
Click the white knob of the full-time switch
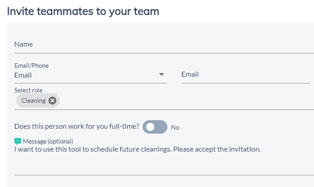[150, 127]
